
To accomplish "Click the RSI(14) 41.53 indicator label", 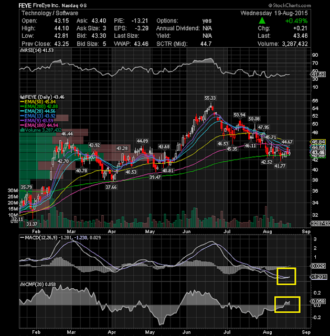I will (x=37, y=50).
